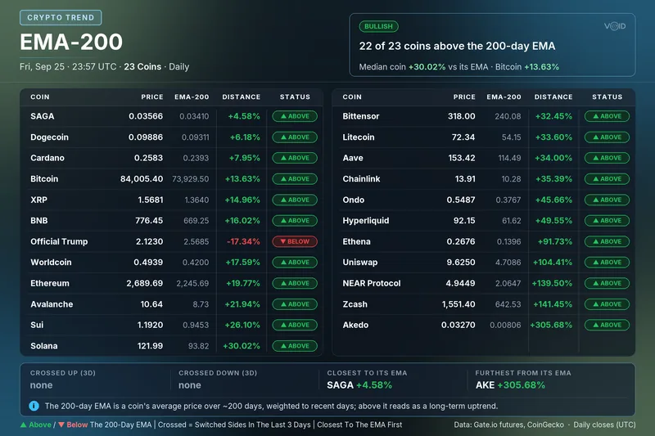
Task: Select the Avalanche coin name
Action: tap(52, 304)
